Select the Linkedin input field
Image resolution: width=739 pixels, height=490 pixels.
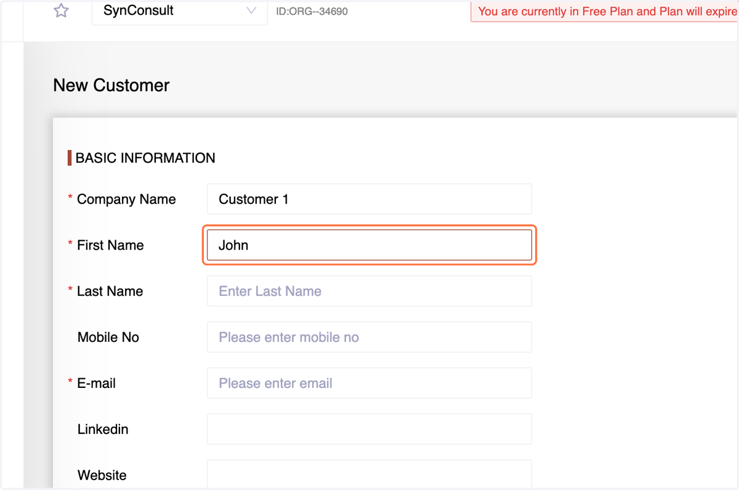coord(369,429)
